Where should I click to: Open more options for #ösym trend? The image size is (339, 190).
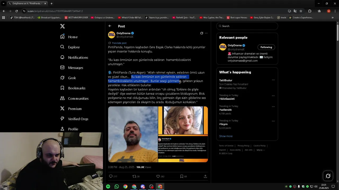273,121
